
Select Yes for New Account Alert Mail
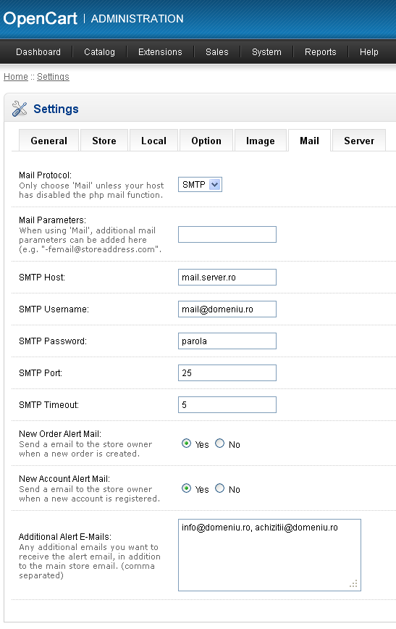pos(186,488)
